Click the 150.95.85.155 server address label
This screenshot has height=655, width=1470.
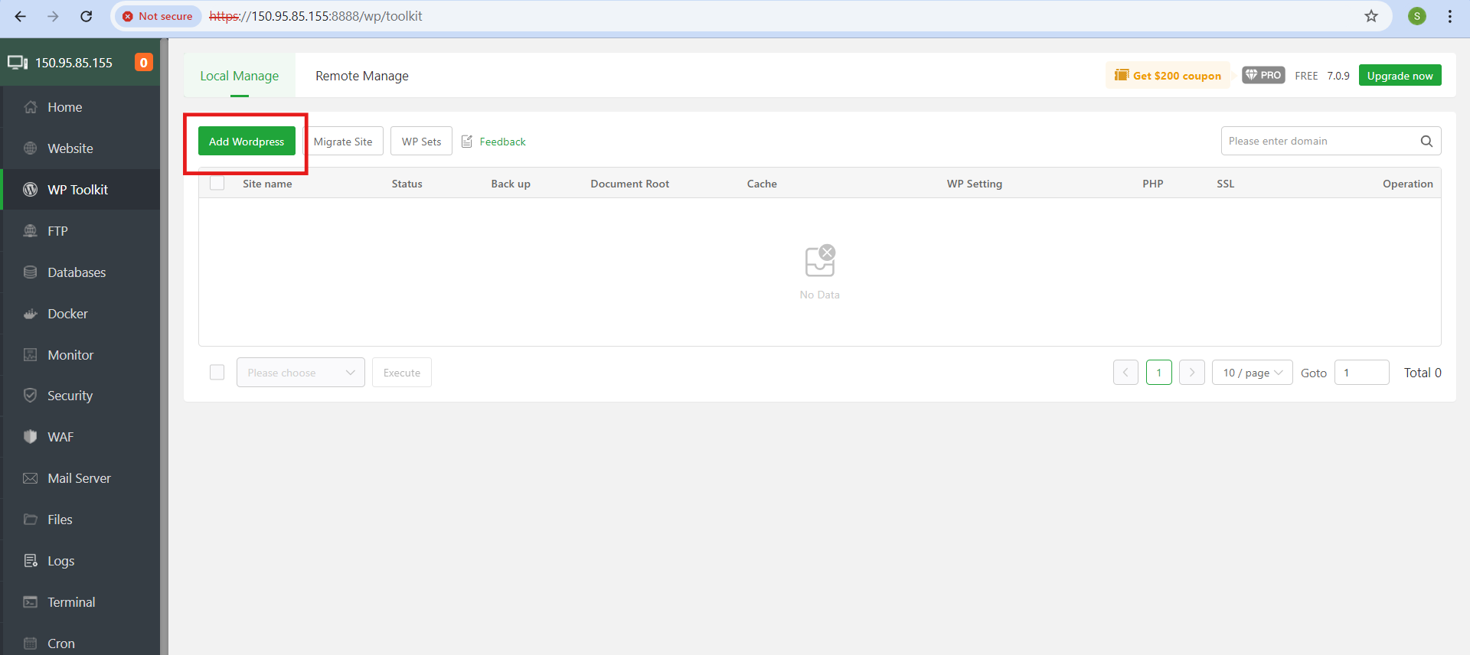73,63
